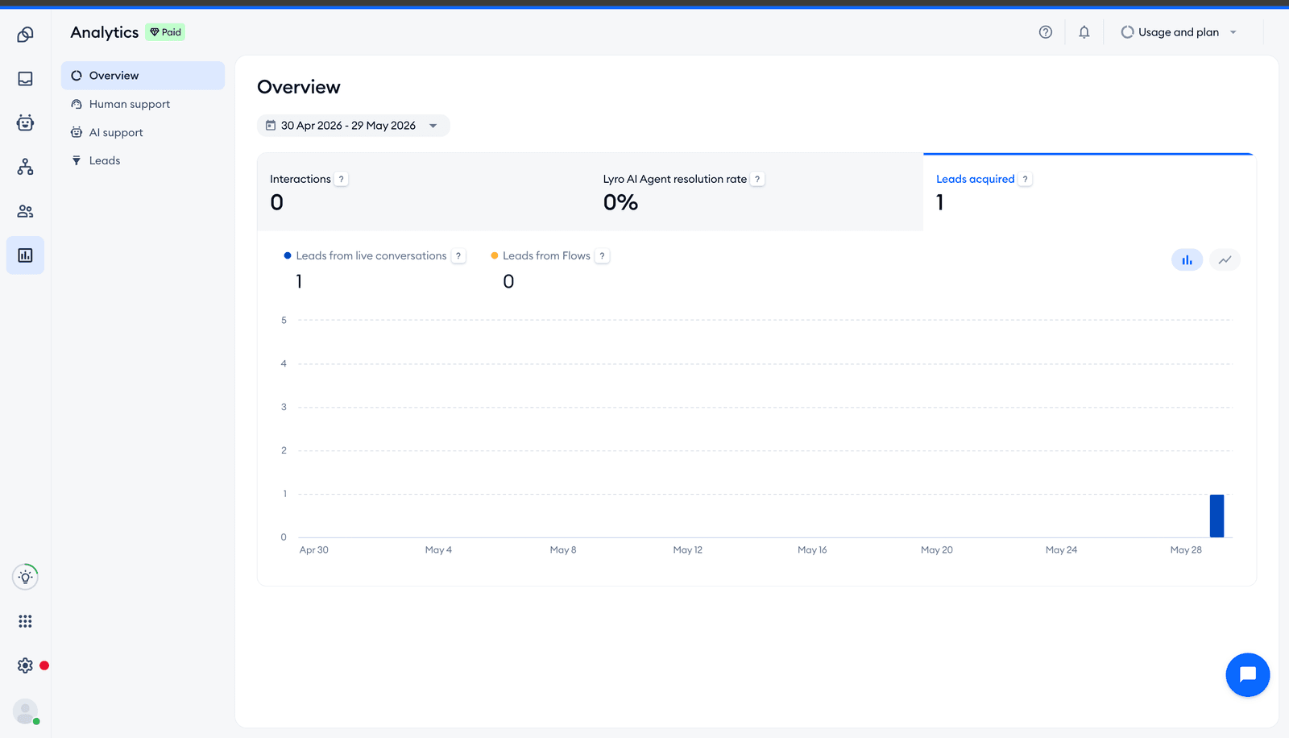Click the Leads acquired help tooltip icon
1289x738 pixels.
1025,180
